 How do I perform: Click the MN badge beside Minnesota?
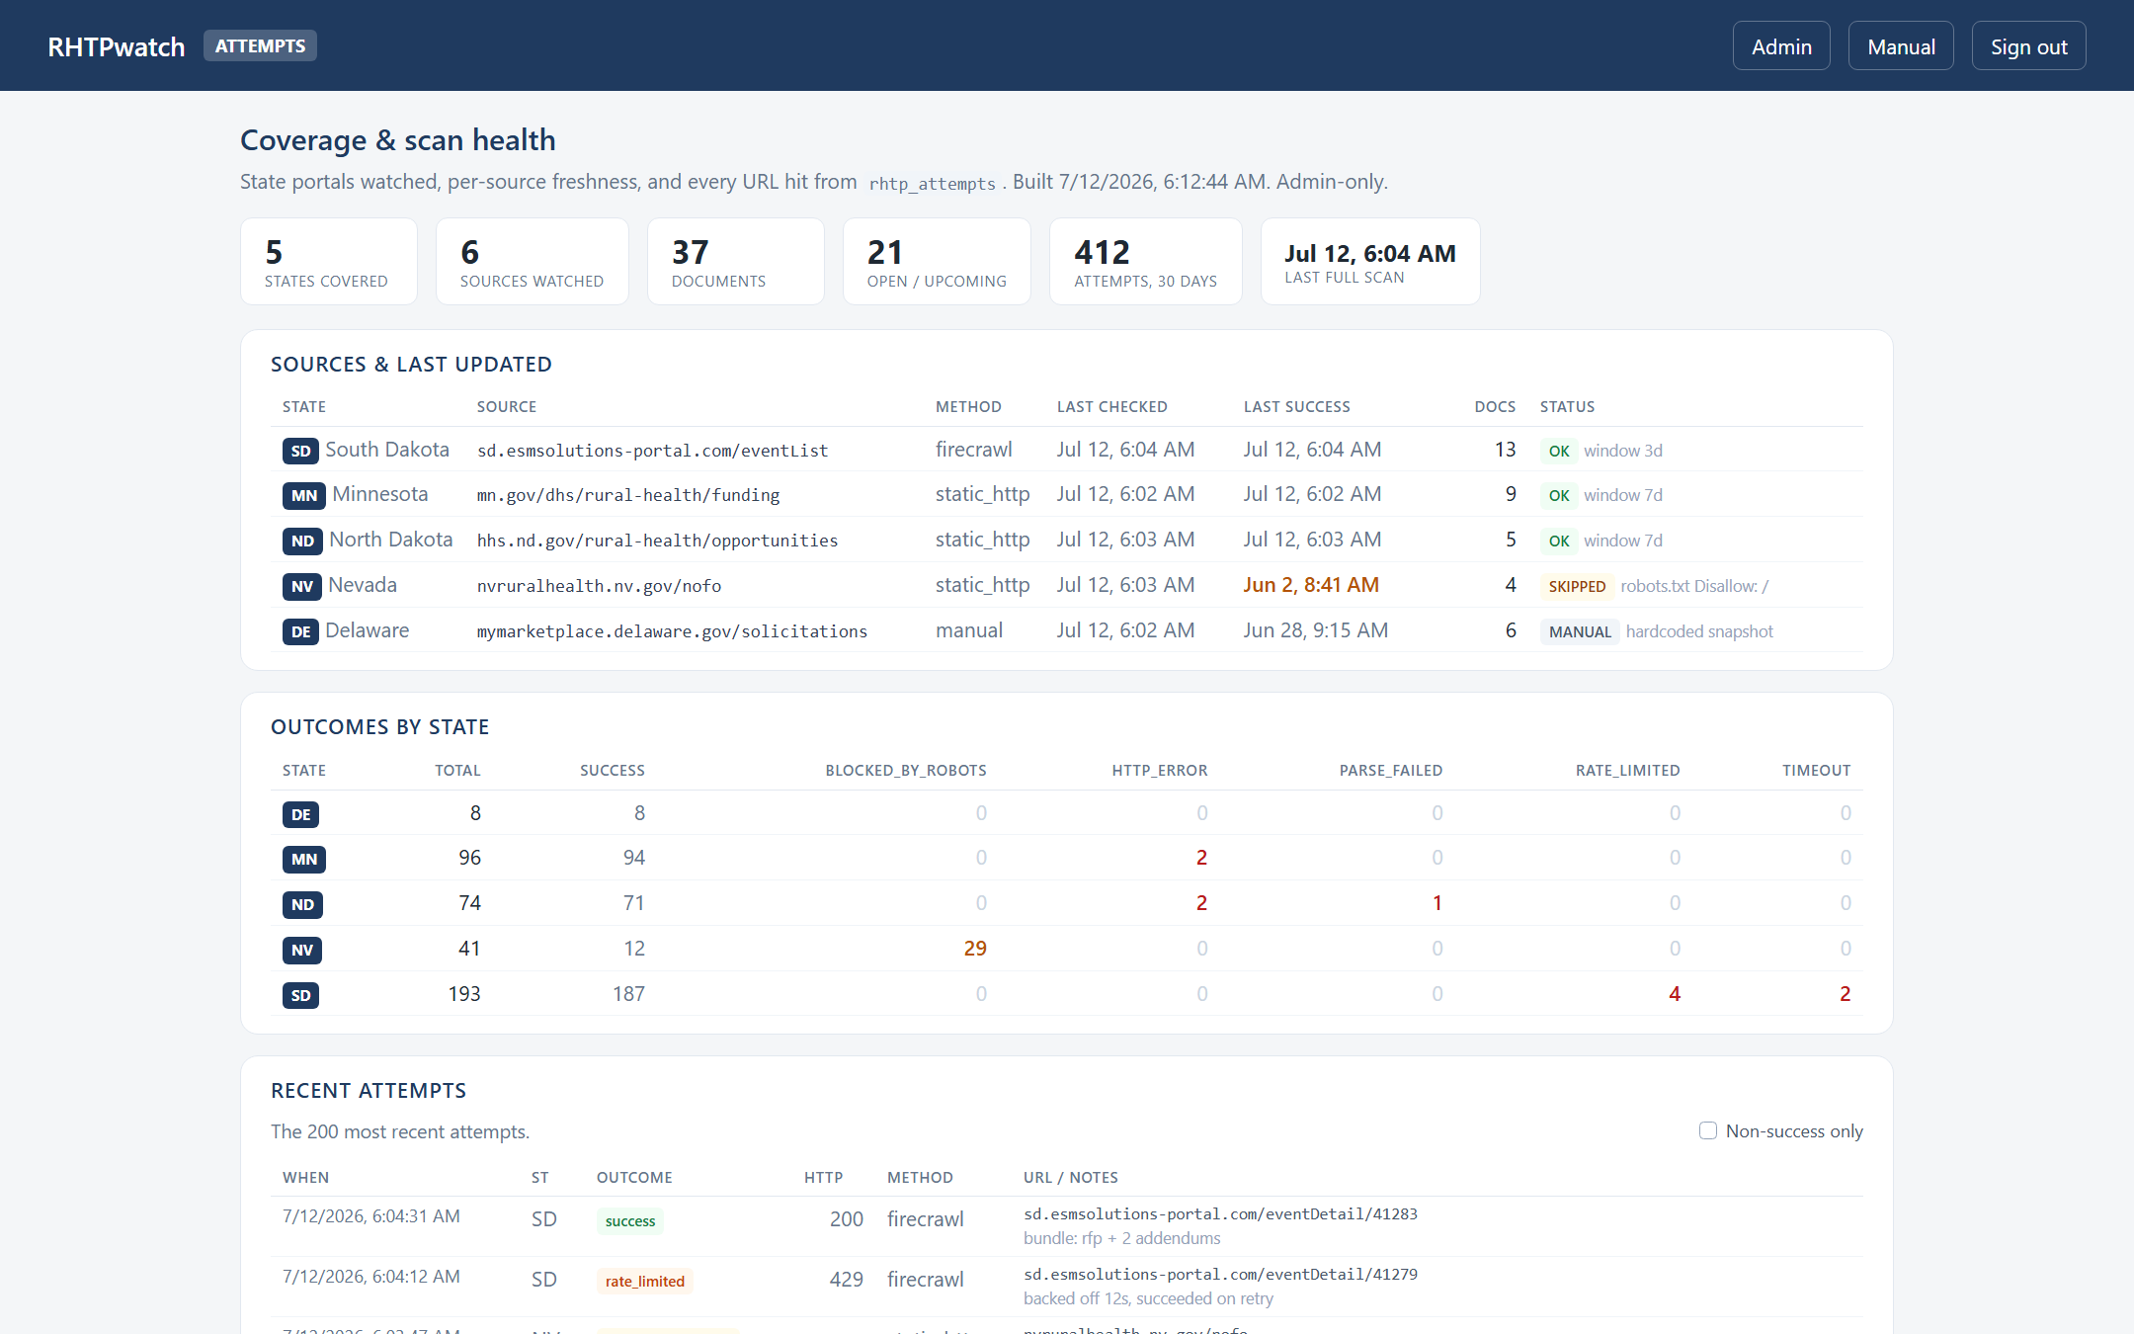(303, 495)
